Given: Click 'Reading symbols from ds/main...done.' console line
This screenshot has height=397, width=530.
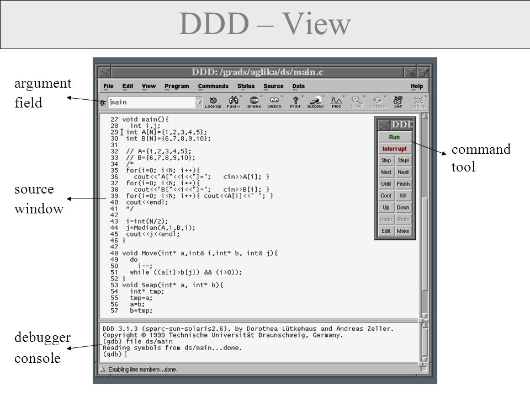Looking at the screenshot, I should tap(172, 348).
